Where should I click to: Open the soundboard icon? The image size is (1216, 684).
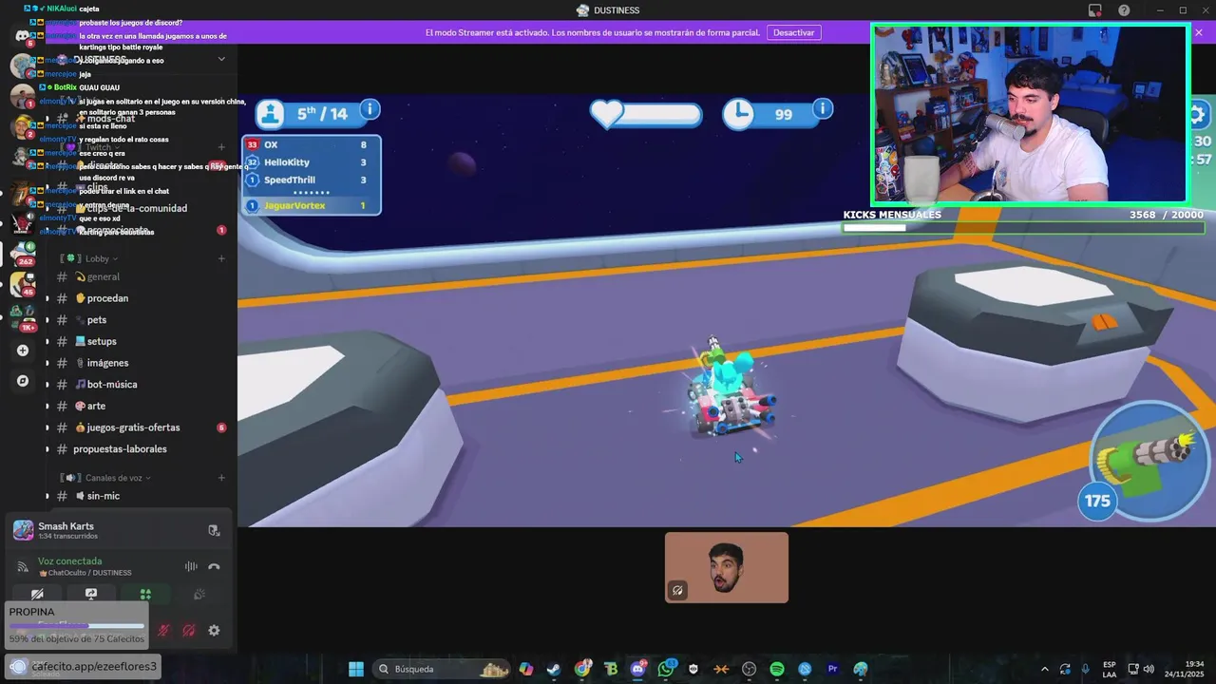(x=199, y=595)
